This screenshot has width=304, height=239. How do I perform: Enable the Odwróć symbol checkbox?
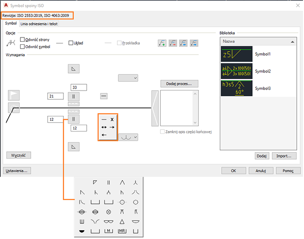tap(22, 46)
